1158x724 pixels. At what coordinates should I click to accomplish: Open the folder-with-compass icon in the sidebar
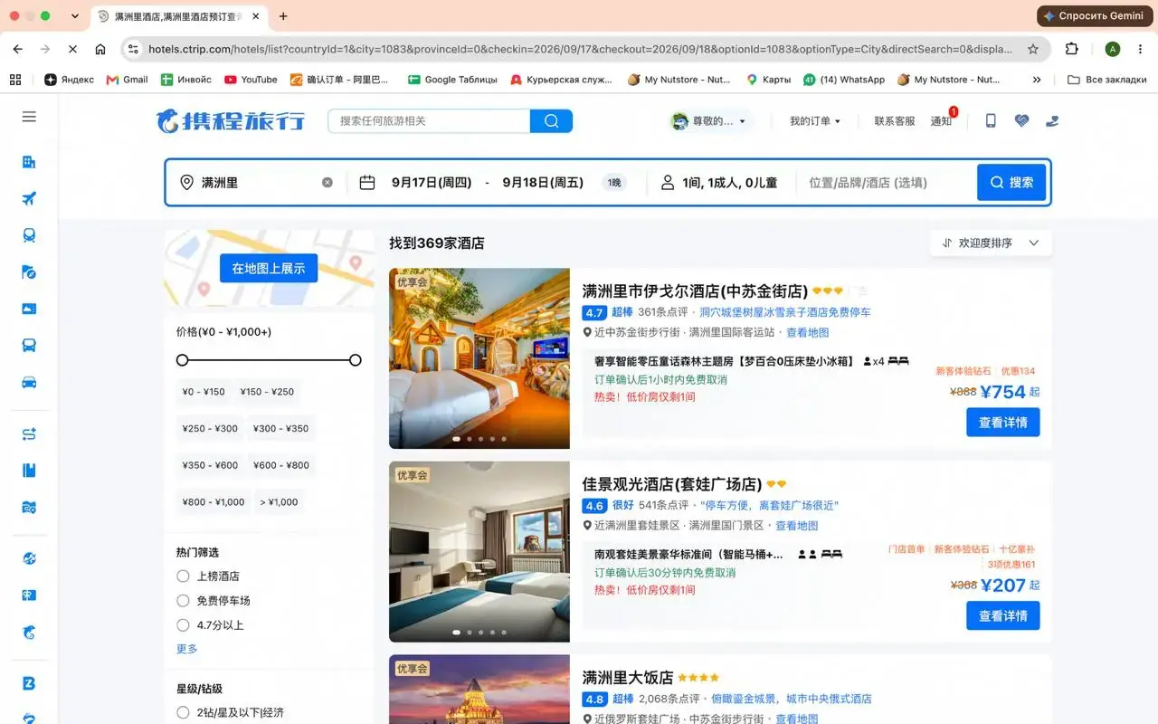coord(29,272)
